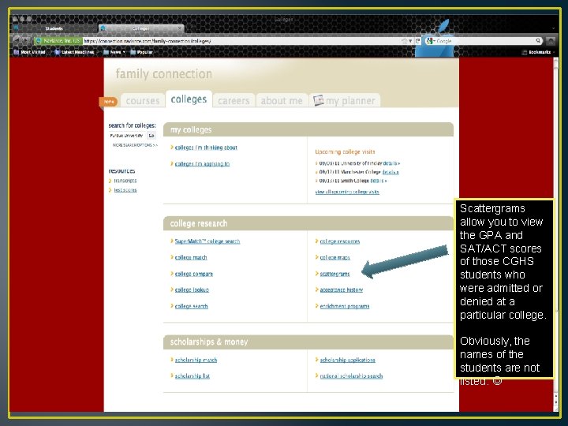This screenshot has height=426, width=568.
Task: Bookmark this page with the star icon
Action: point(404,41)
